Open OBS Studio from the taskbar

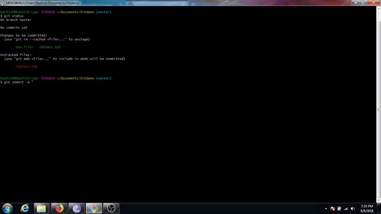pos(111,209)
